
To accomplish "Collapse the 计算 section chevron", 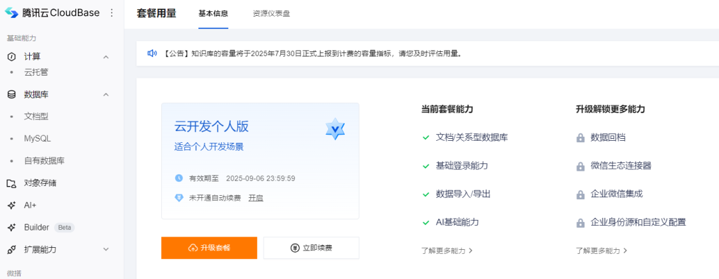I will (106, 57).
